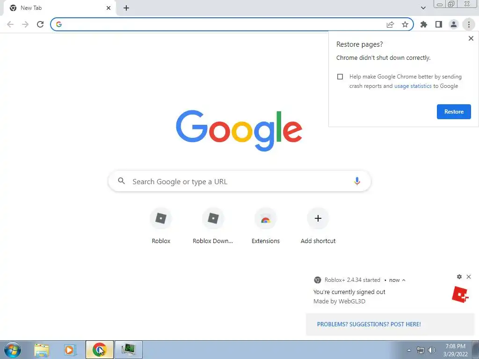This screenshot has width=479, height=359.
Task: Open Chrome's three-dot menu
Action: tap(469, 24)
